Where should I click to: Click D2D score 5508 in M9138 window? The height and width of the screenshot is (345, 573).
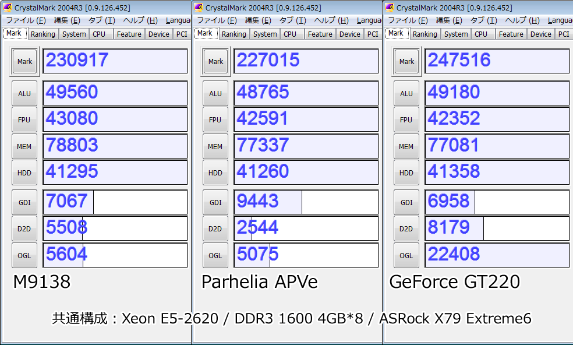coord(115,228)
